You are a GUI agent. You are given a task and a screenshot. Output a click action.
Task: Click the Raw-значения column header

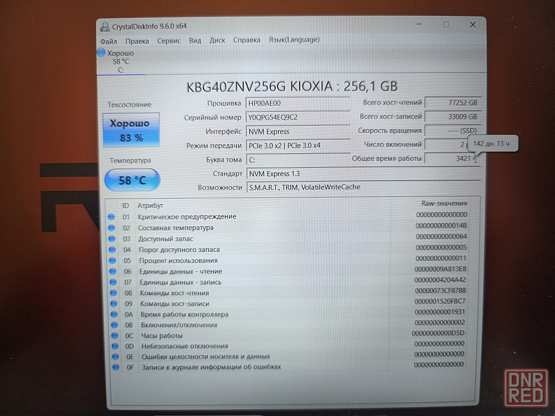444,204
